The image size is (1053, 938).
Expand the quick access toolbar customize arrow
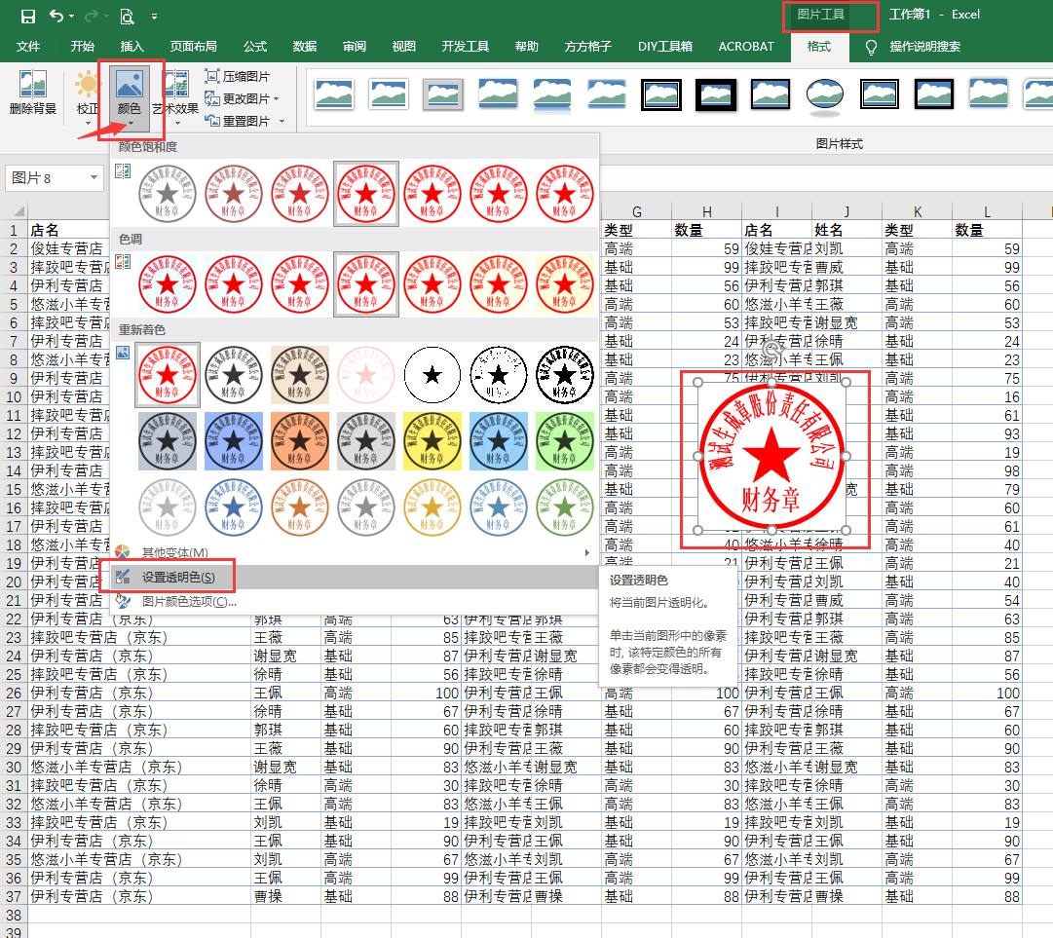pos(155,17)
